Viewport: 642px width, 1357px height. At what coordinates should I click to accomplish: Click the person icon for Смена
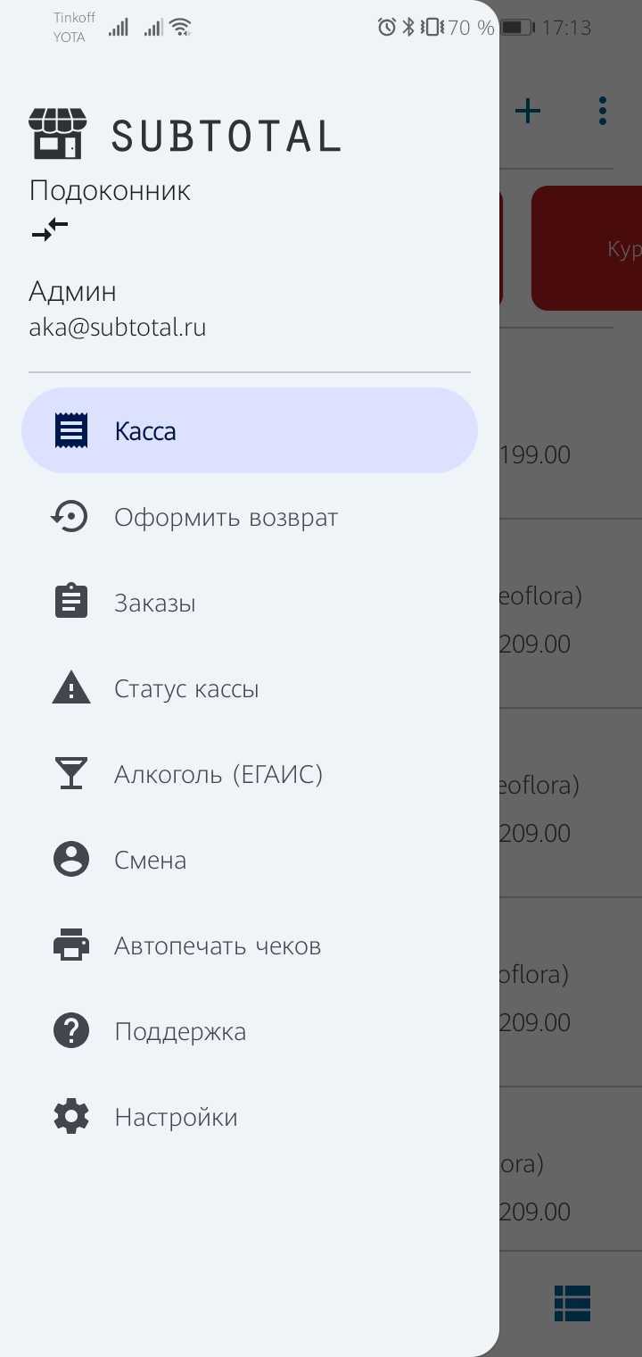[71, 859]
